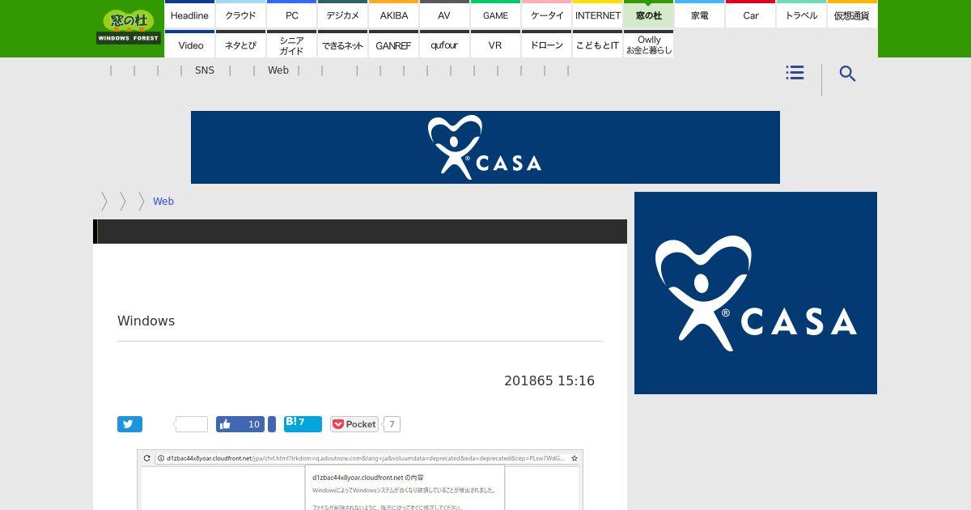Go to the ネタとぴ tab
Viewport: 971px width, 510px height.
240,45
